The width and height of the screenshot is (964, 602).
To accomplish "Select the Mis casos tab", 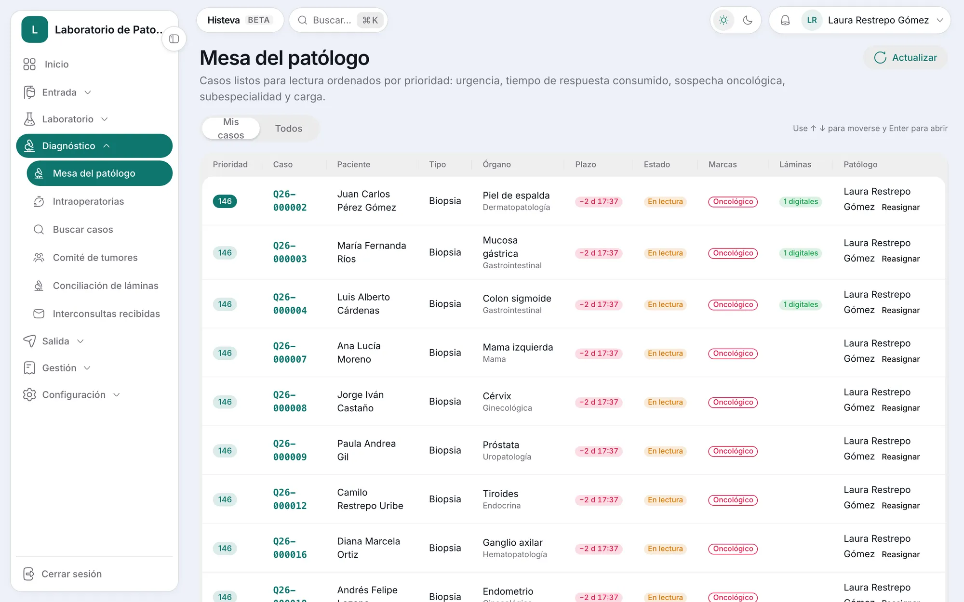I will 231,129.
